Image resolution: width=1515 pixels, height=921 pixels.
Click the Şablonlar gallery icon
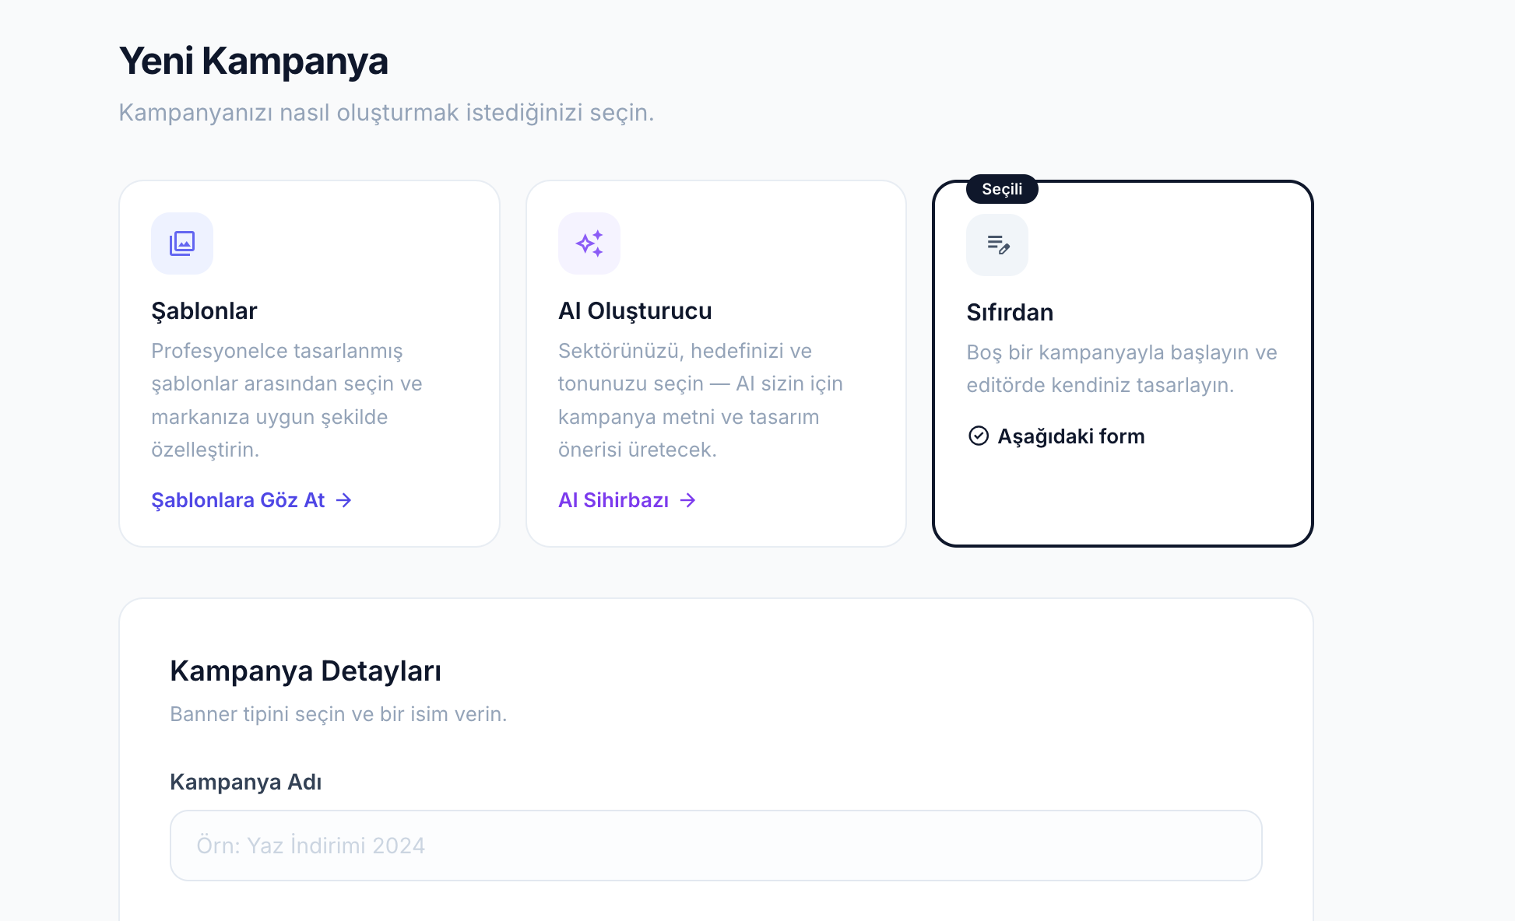click(181, 243)
